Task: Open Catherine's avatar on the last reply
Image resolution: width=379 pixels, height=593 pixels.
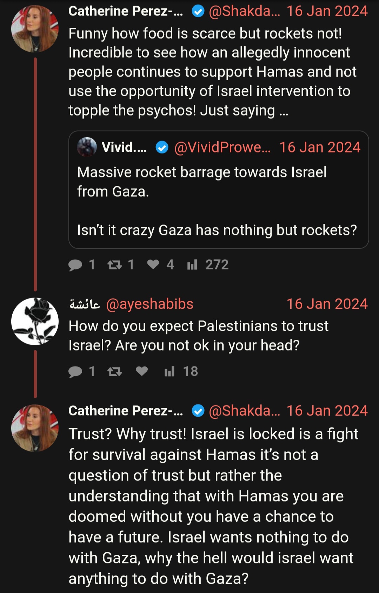Action: click(35, 428)
